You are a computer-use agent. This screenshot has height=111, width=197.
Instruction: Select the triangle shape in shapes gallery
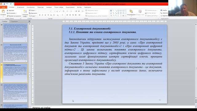(x=111, y=13)
